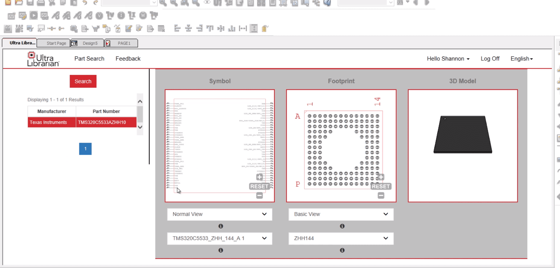
Task: Open the binoculars search arrow dropdown
Action: tap(408, 2)
